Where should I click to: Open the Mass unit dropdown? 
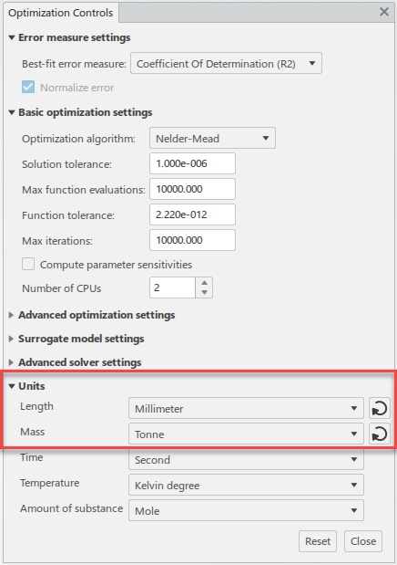[246, 434]
